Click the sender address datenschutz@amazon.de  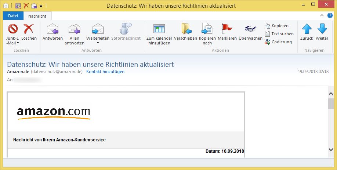[57, 72]
